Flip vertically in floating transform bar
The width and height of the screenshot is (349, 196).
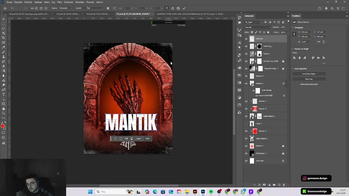point(131,139)
